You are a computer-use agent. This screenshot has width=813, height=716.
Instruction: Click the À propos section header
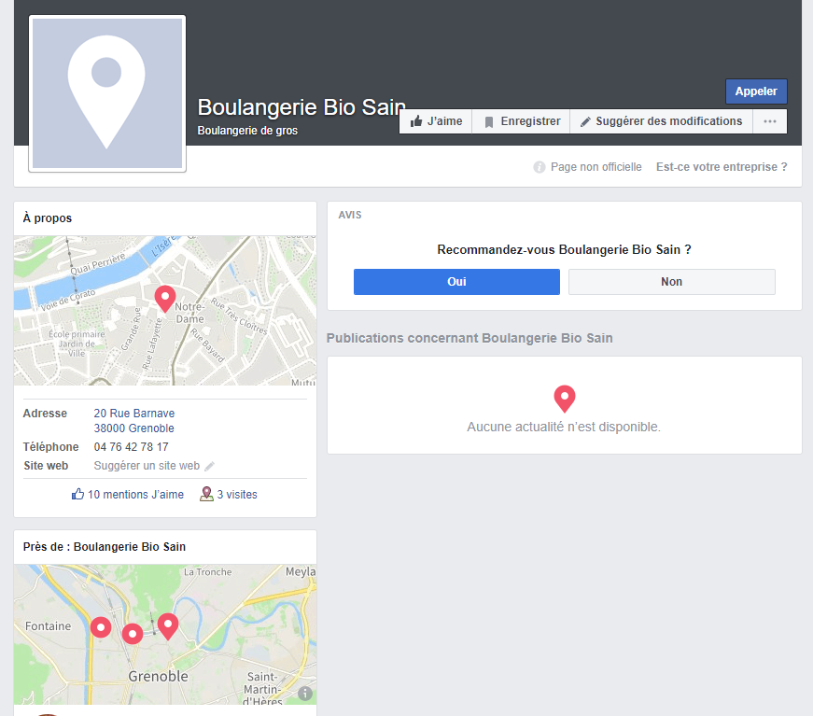coord(48,218)
